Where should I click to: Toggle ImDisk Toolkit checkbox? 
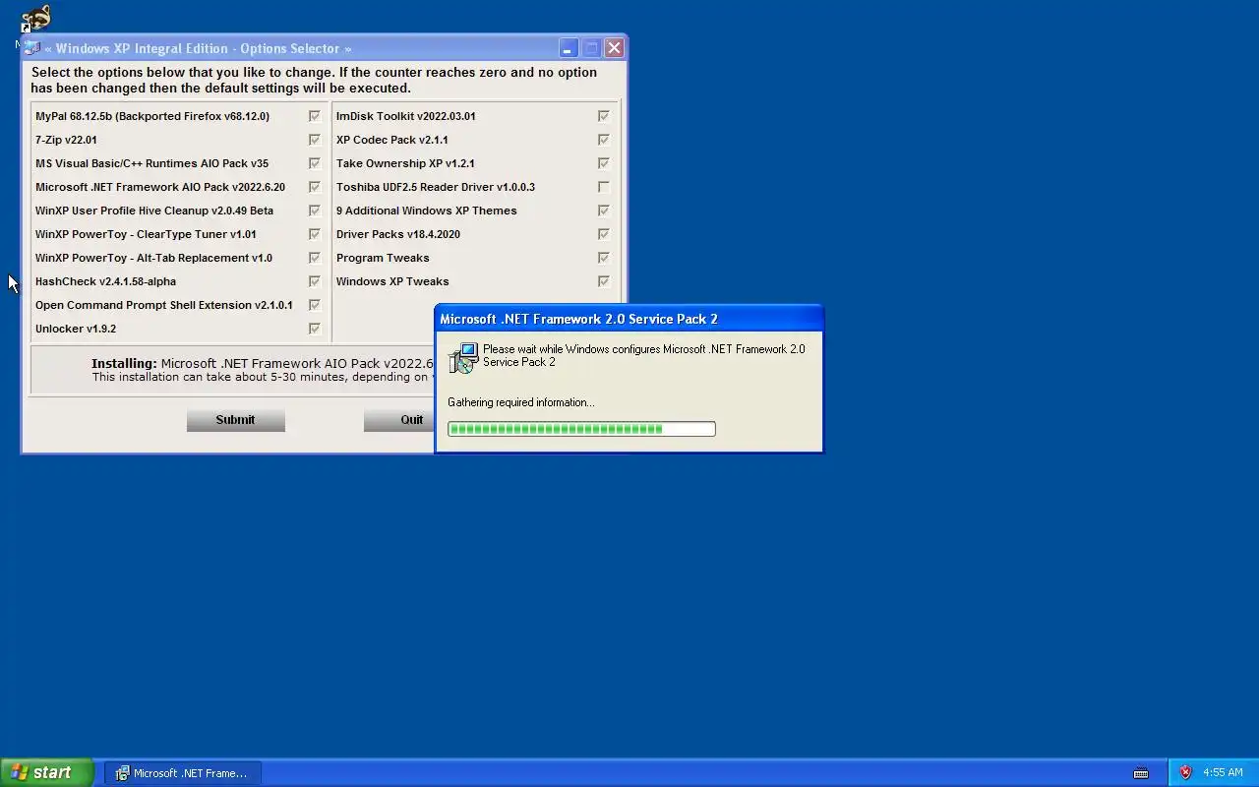[604, 116]
